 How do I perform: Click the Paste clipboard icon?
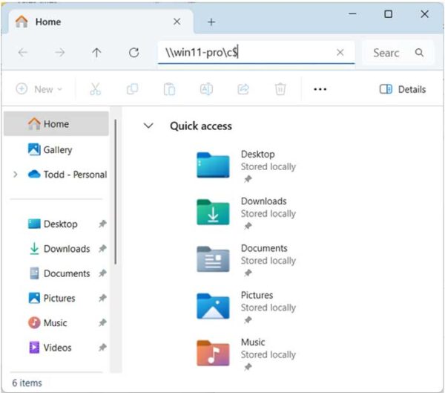tap(169, 89)
